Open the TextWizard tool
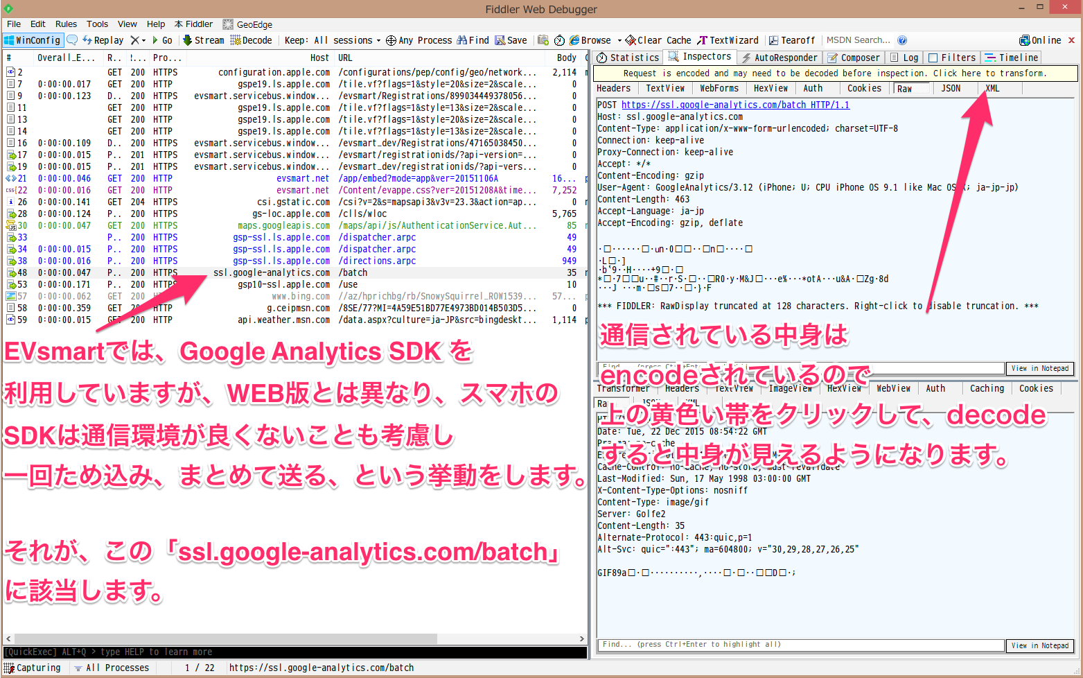The image size is (1083, 678). click(x=728, y=40)
